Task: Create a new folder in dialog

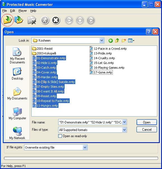Action: (x=124, y=41)
